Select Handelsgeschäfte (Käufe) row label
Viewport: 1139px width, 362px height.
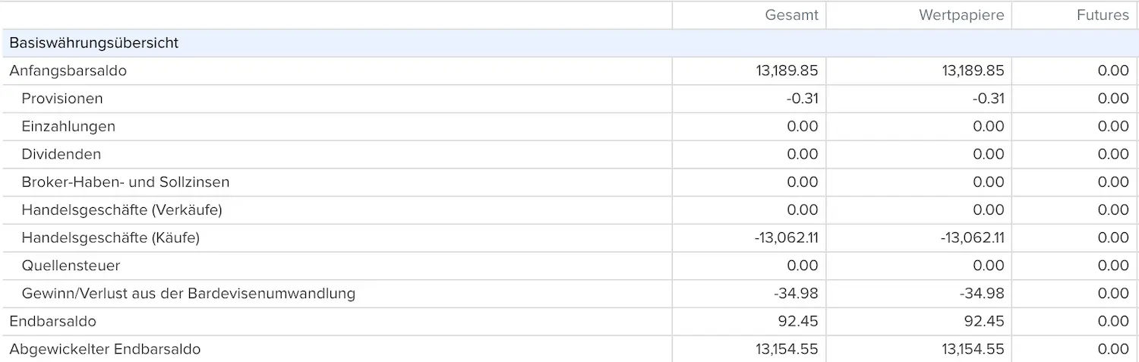110,238
